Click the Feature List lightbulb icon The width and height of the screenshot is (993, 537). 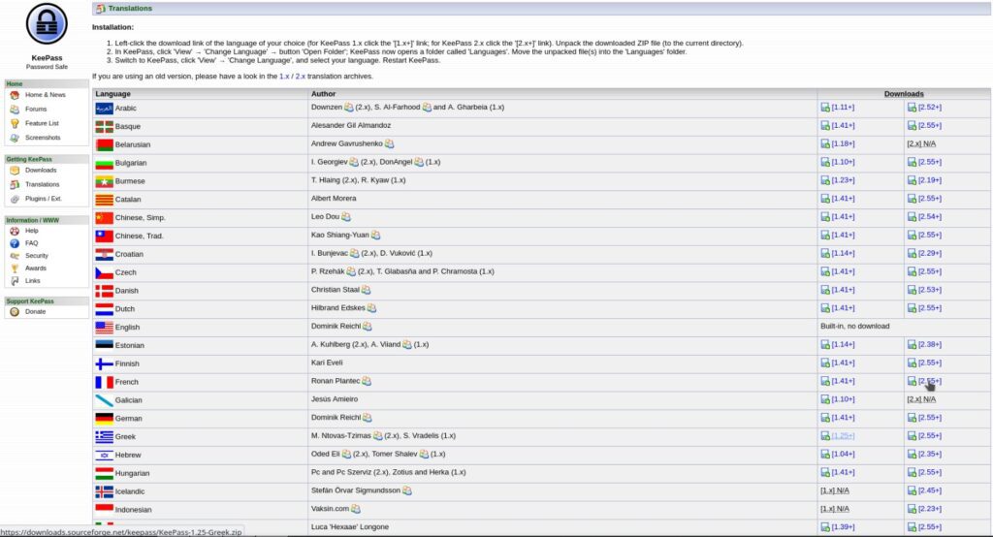point(15,123)
